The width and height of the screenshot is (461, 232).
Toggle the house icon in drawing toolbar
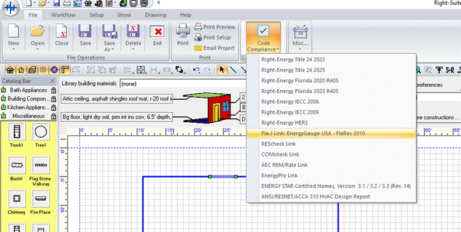[x=11, y=70]
